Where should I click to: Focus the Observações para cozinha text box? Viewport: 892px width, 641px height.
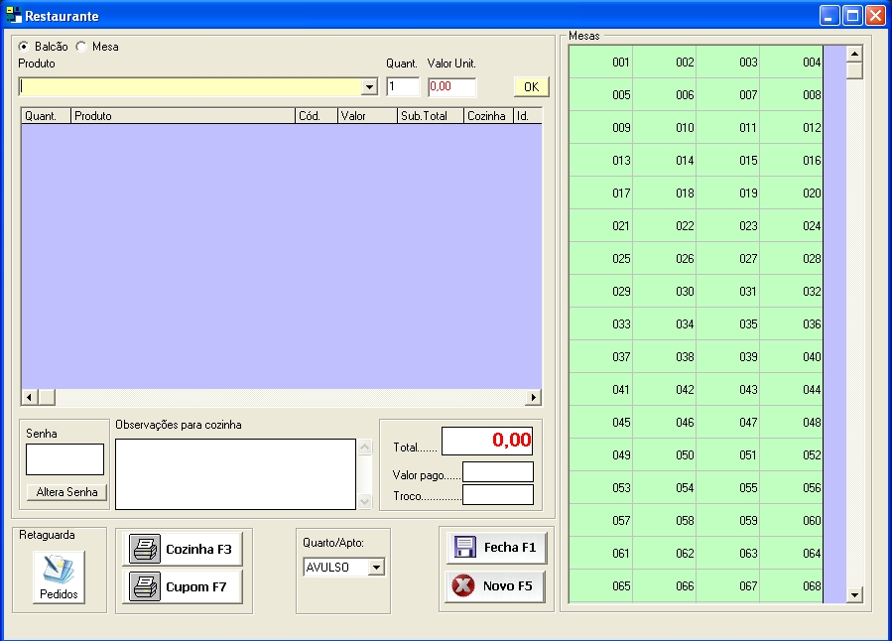(235, 473)
